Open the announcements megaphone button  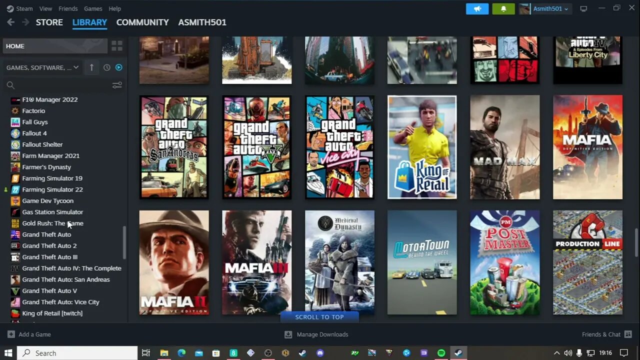(477, 8)
